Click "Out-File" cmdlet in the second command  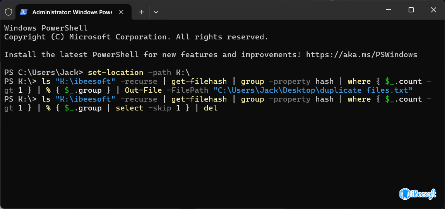140,90
